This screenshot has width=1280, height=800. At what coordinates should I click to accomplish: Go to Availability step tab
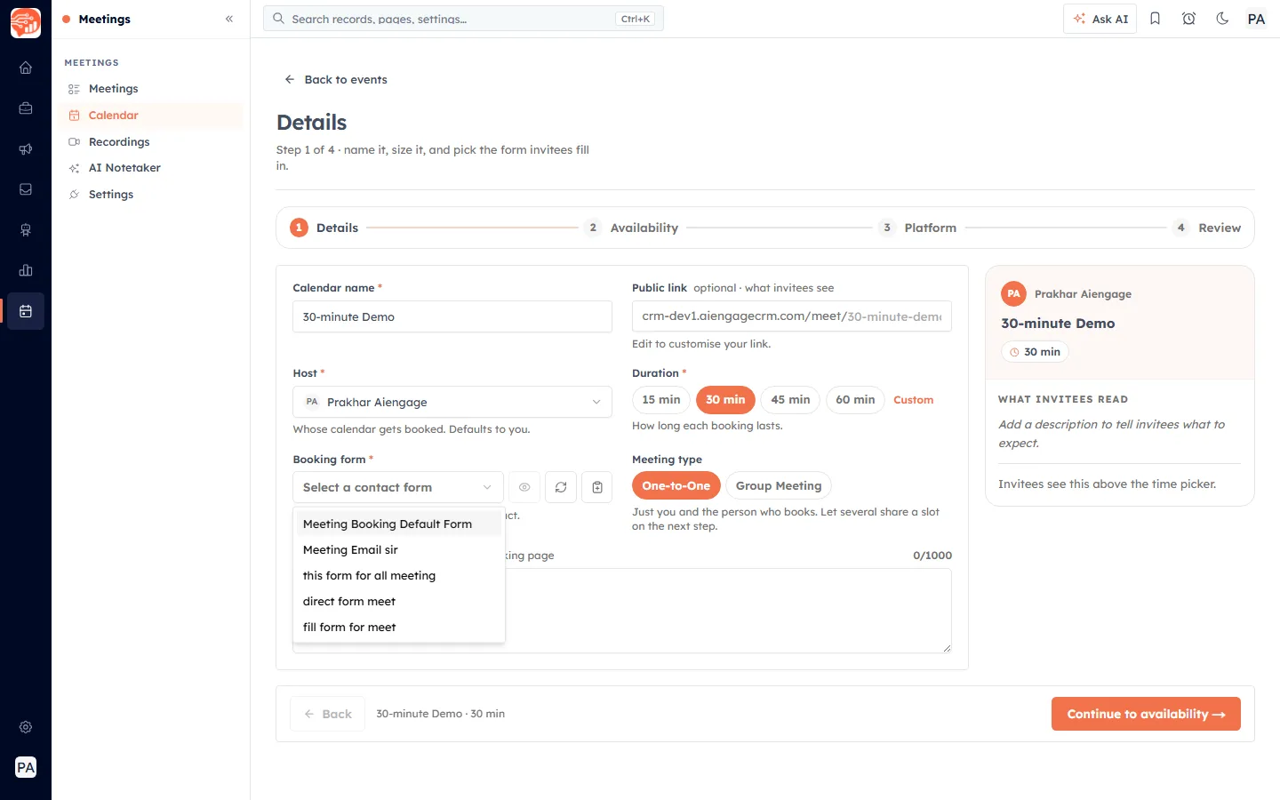point(633,228)
